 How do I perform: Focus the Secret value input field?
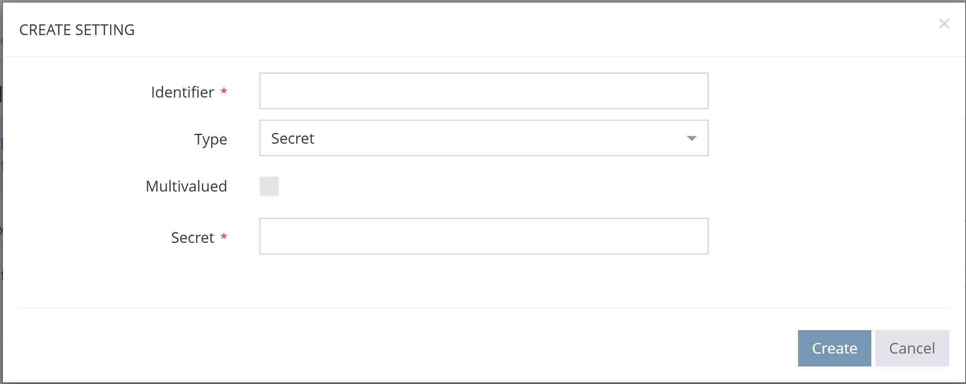(x=483, y=236)
